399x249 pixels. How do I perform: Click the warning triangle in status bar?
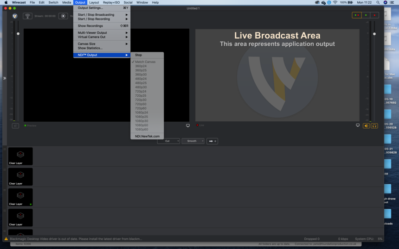pyautogui.click(x=6, y=239)
